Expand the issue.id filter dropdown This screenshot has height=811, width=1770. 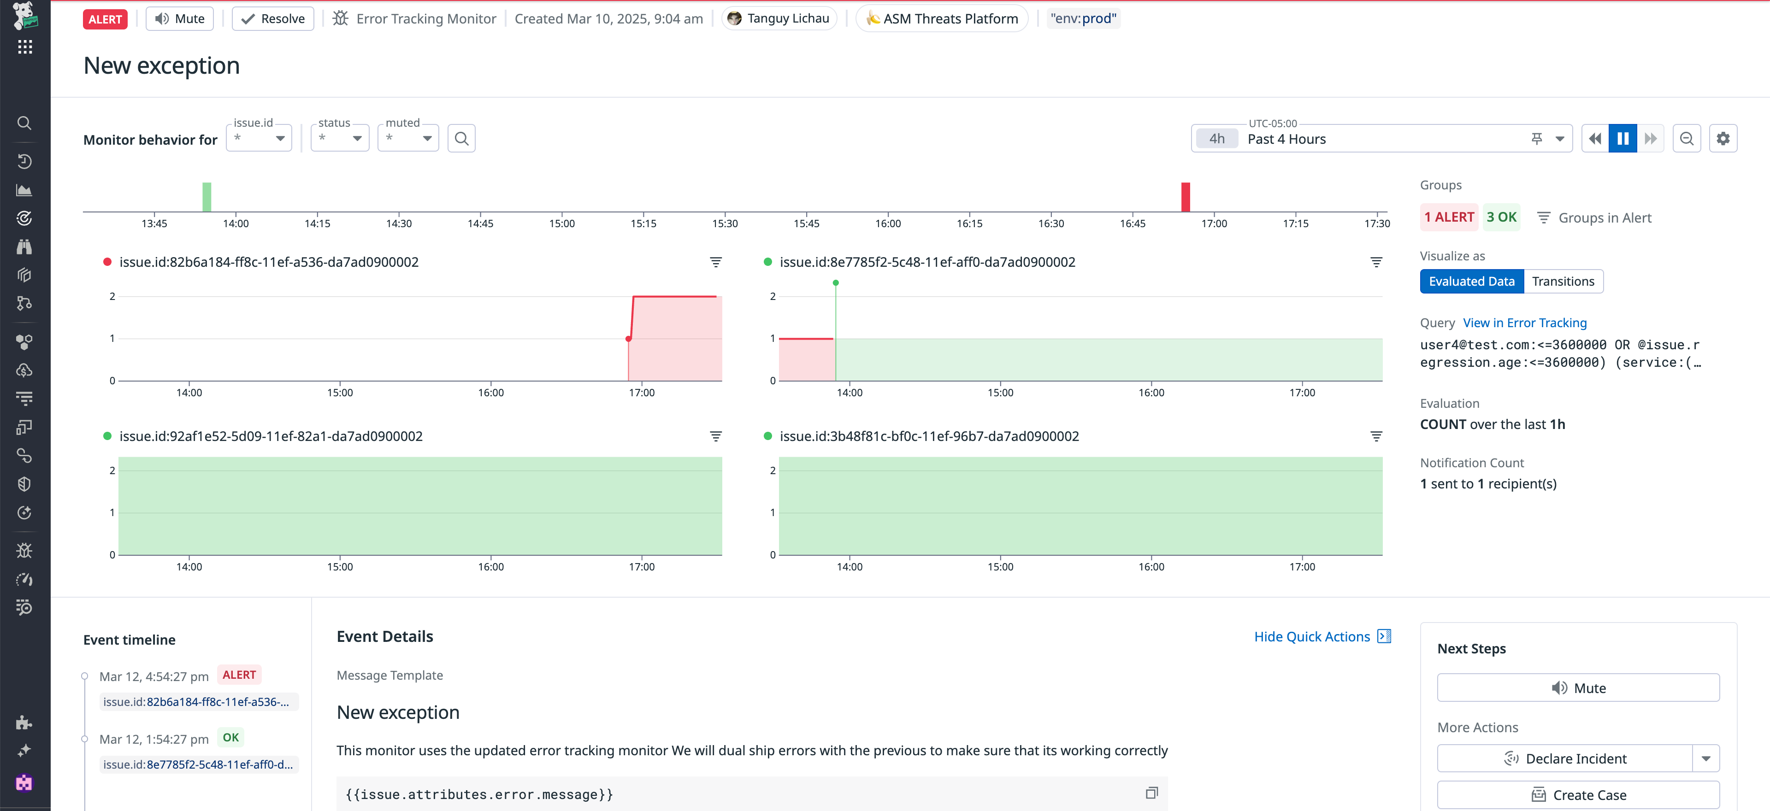(x=280, y=137)
